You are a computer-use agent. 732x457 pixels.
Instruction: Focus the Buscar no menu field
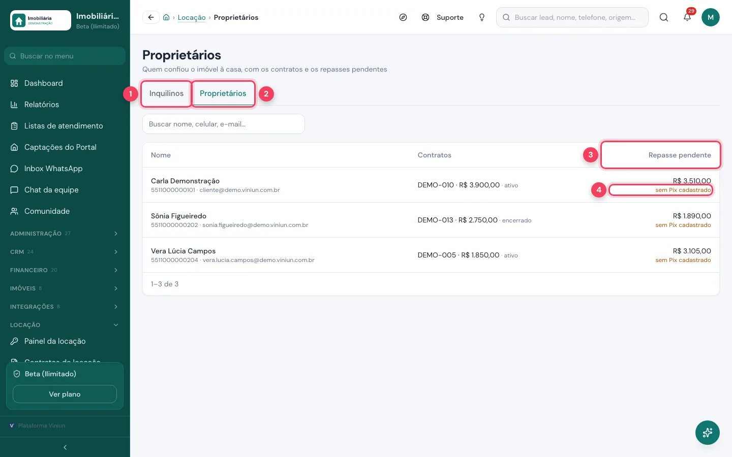point(65,56)
